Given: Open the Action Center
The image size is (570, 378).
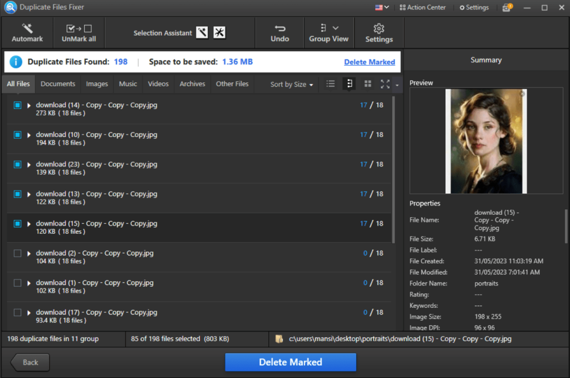Looking at the screenshot, I should pos(422,7).
